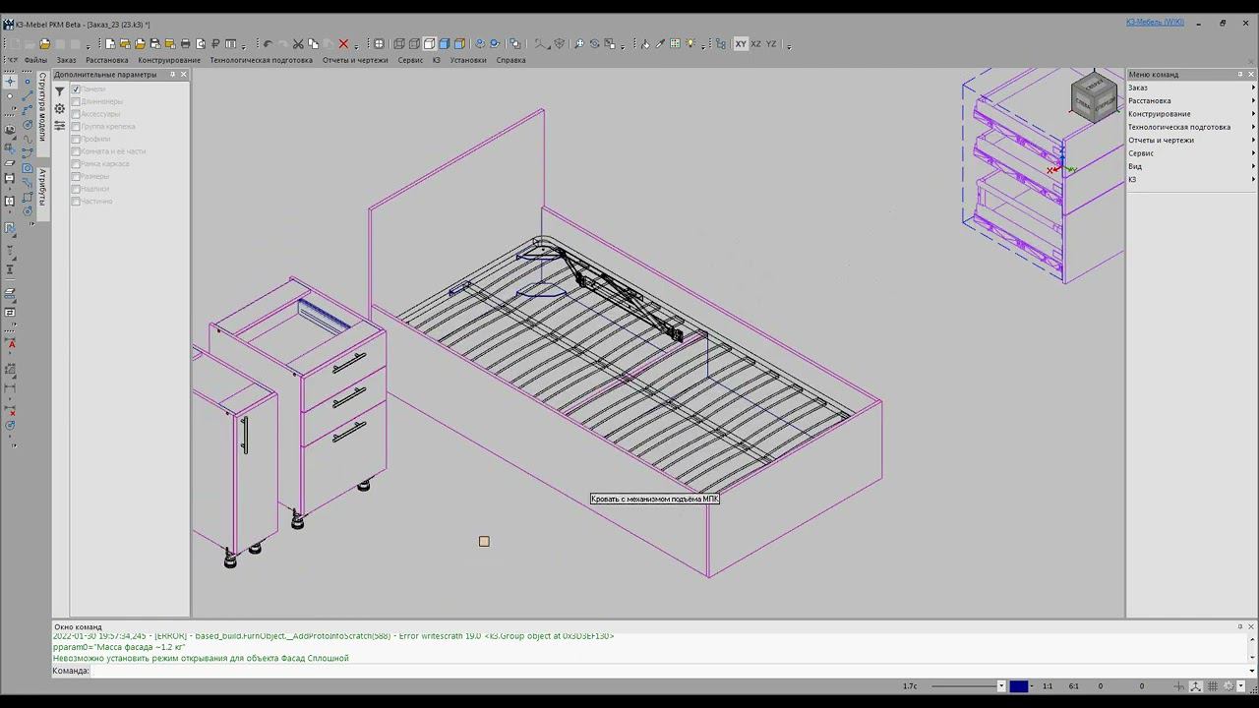The height and width of the screenshot is (708, 1259).
Task: Click the light bulb icon in toolbar
Action: 691,44
